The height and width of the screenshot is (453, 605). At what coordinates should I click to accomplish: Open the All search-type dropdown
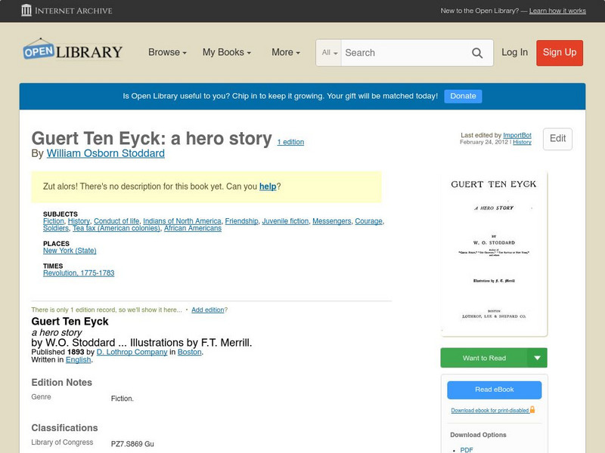click(330, 53)
